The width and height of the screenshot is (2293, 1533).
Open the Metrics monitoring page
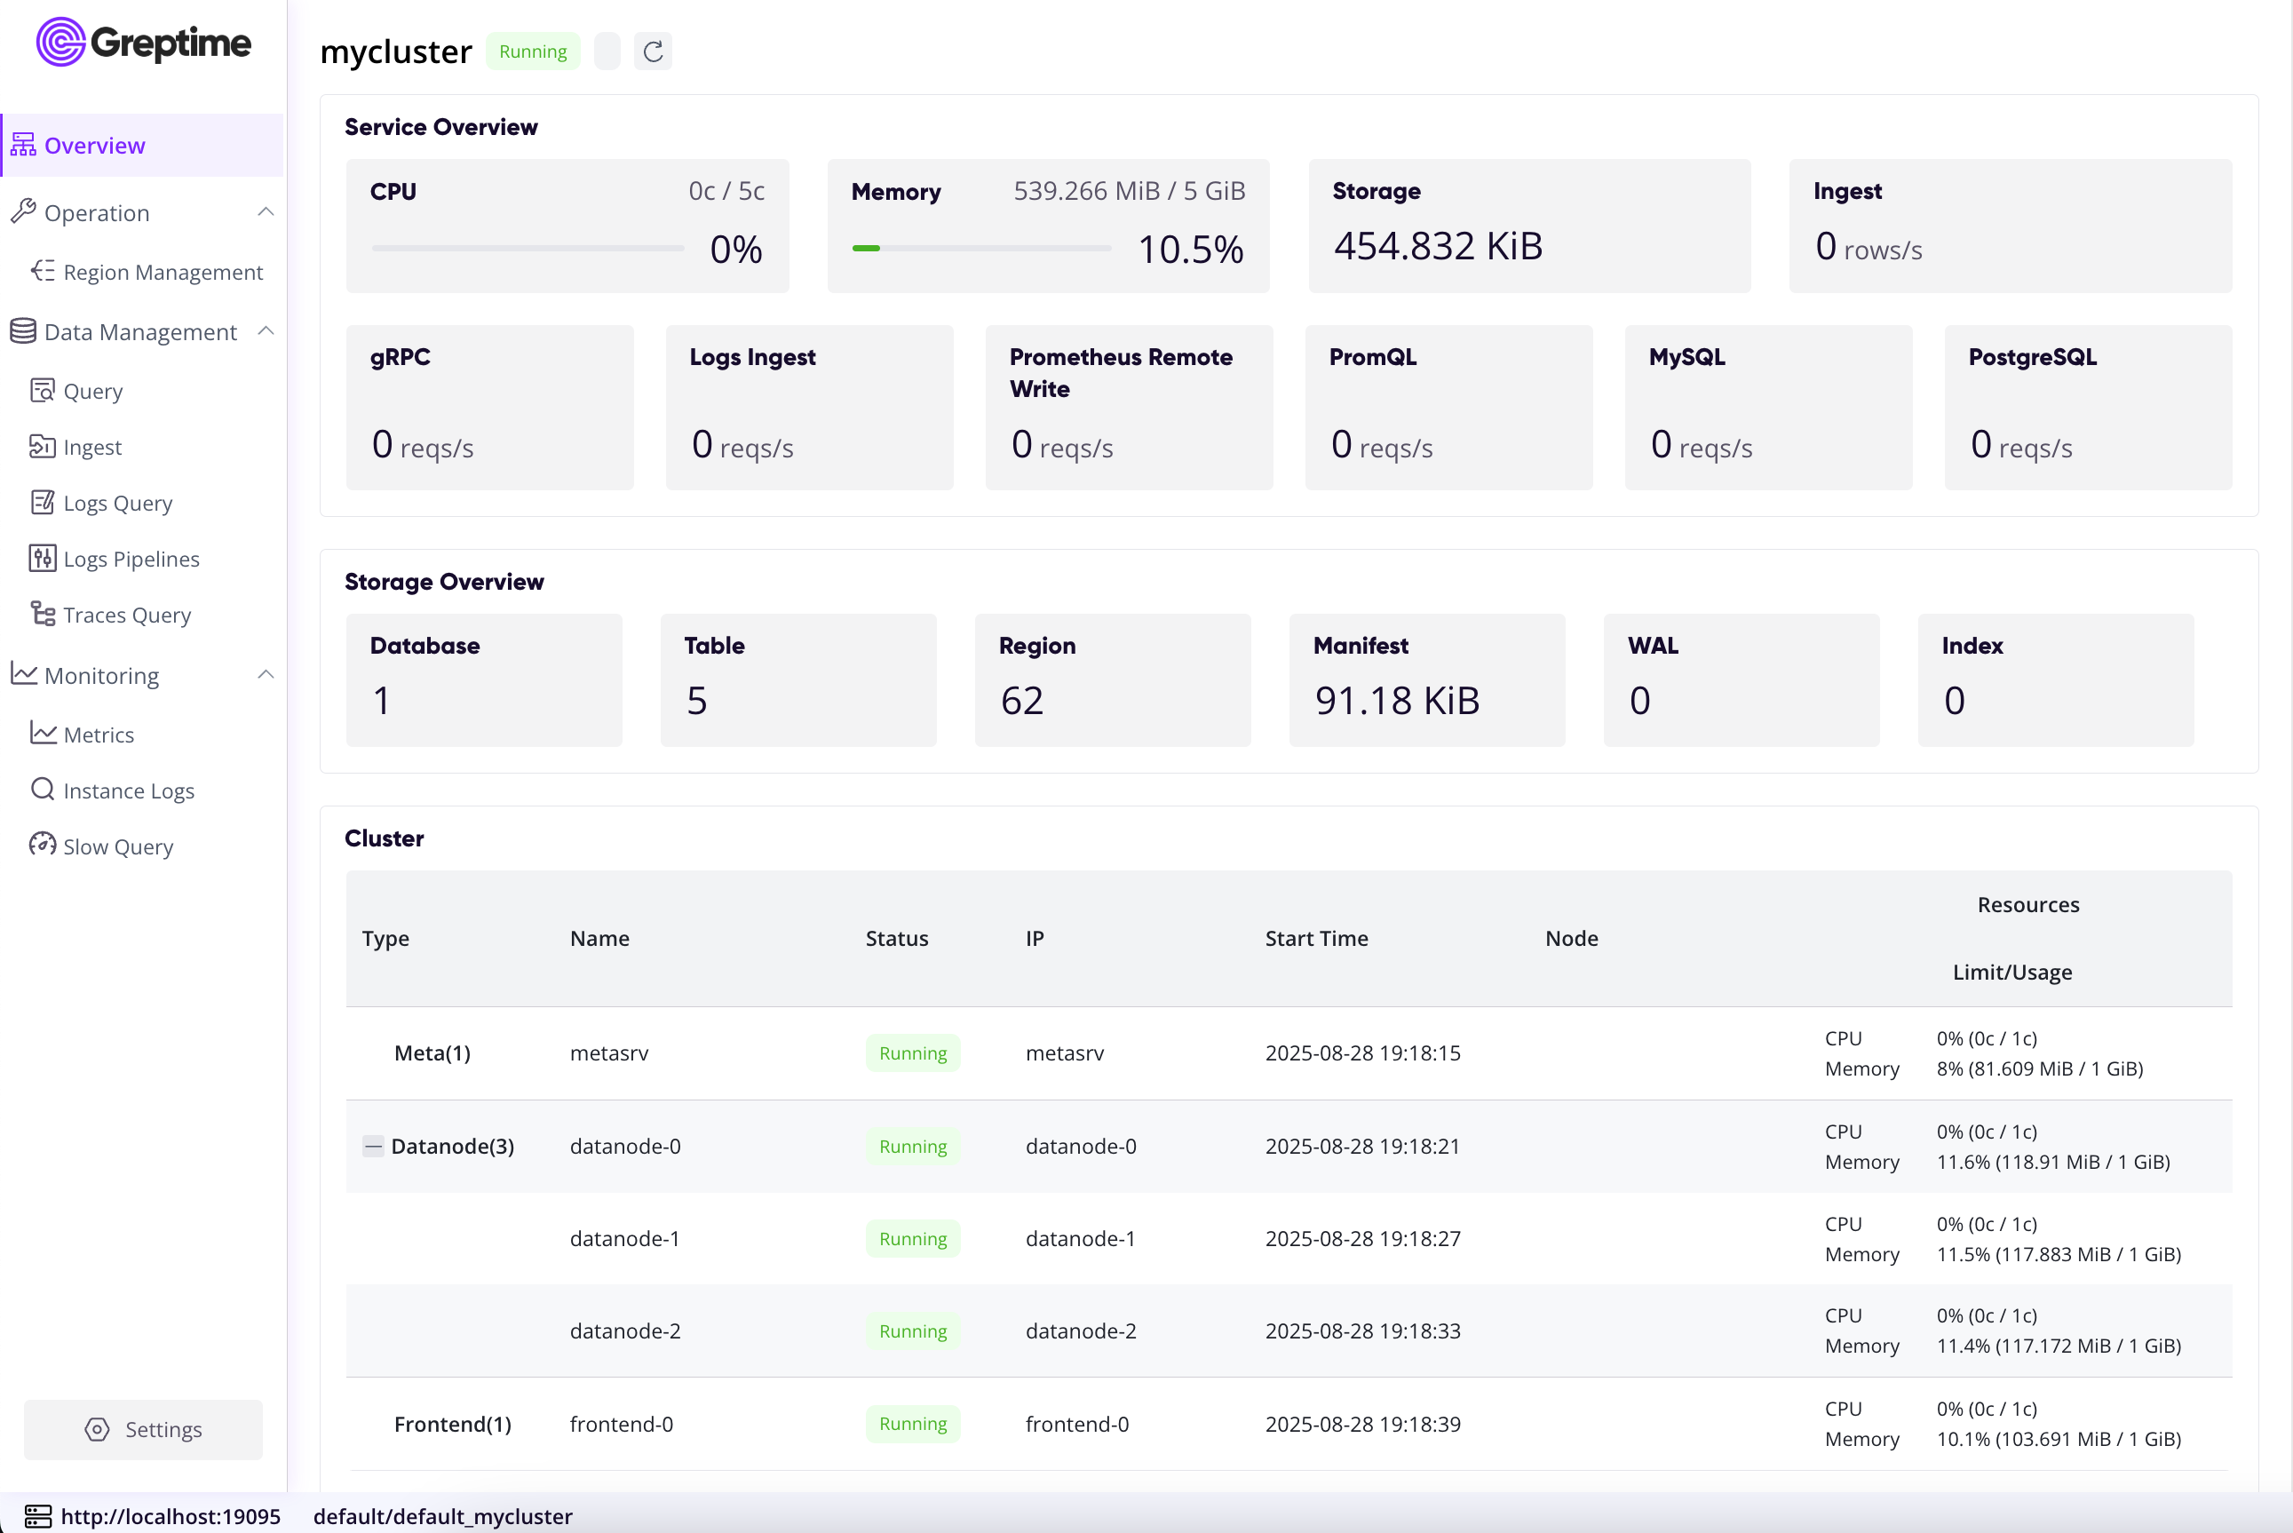98,735
